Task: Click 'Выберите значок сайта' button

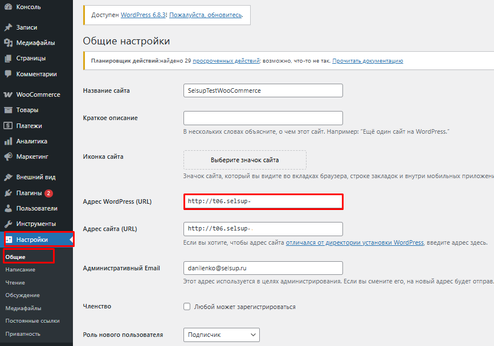Action: coord(244,160)
